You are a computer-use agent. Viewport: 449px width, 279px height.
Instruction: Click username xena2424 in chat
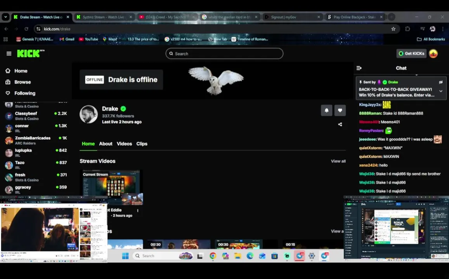368,165
